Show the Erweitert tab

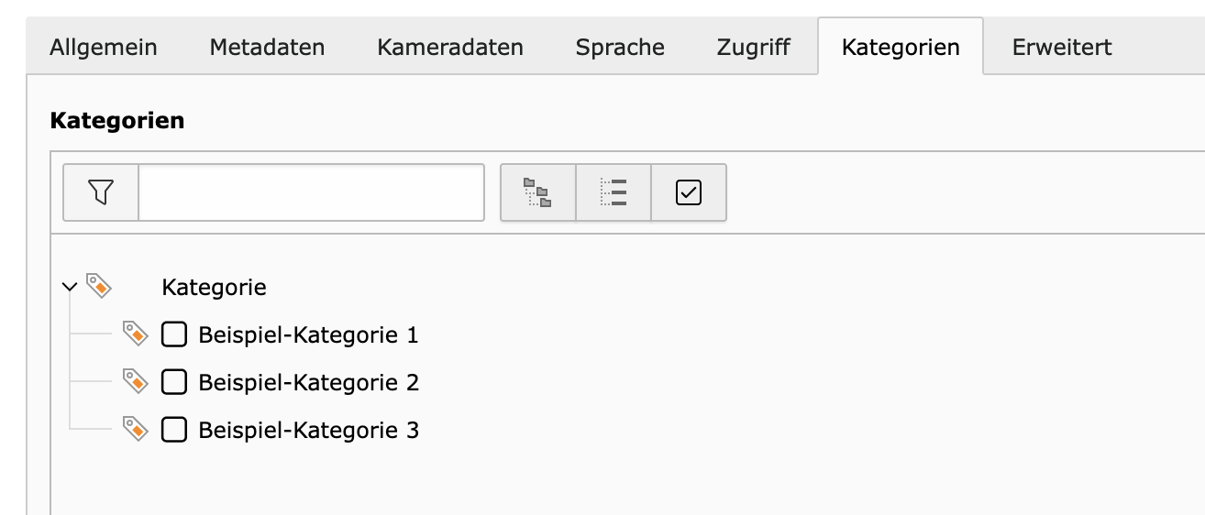1062,47
